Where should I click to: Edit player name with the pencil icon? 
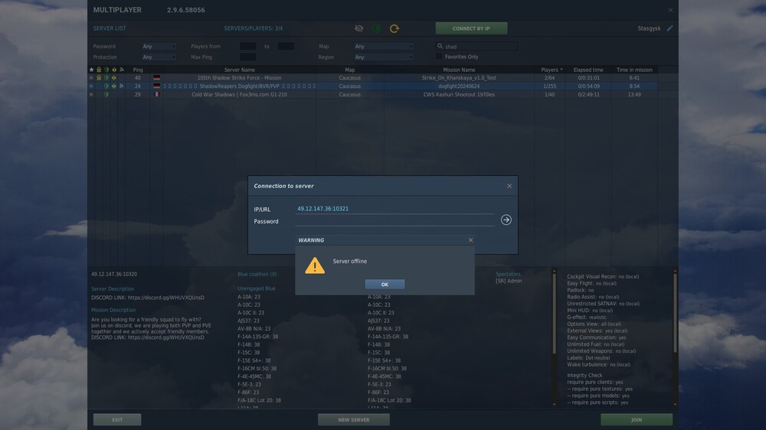click(x=669, y=28)
